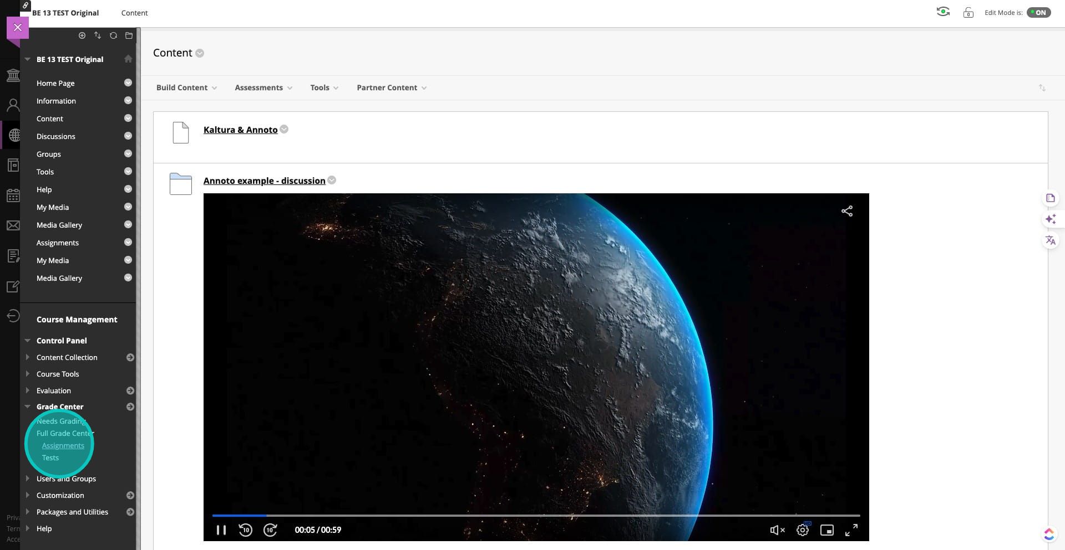The width and height of the screenshot is (1065, 550).
Task: Open Assessments dropdown menu
Action: pos(263,88)
